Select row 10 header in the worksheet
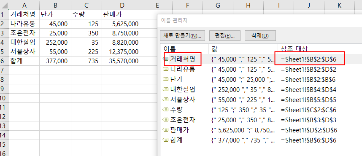The height and width of the screenshot is (156, 362). click(4, 98)
